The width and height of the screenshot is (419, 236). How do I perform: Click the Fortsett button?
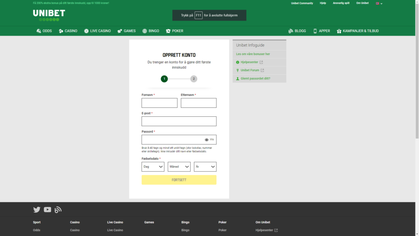[179, 180]
